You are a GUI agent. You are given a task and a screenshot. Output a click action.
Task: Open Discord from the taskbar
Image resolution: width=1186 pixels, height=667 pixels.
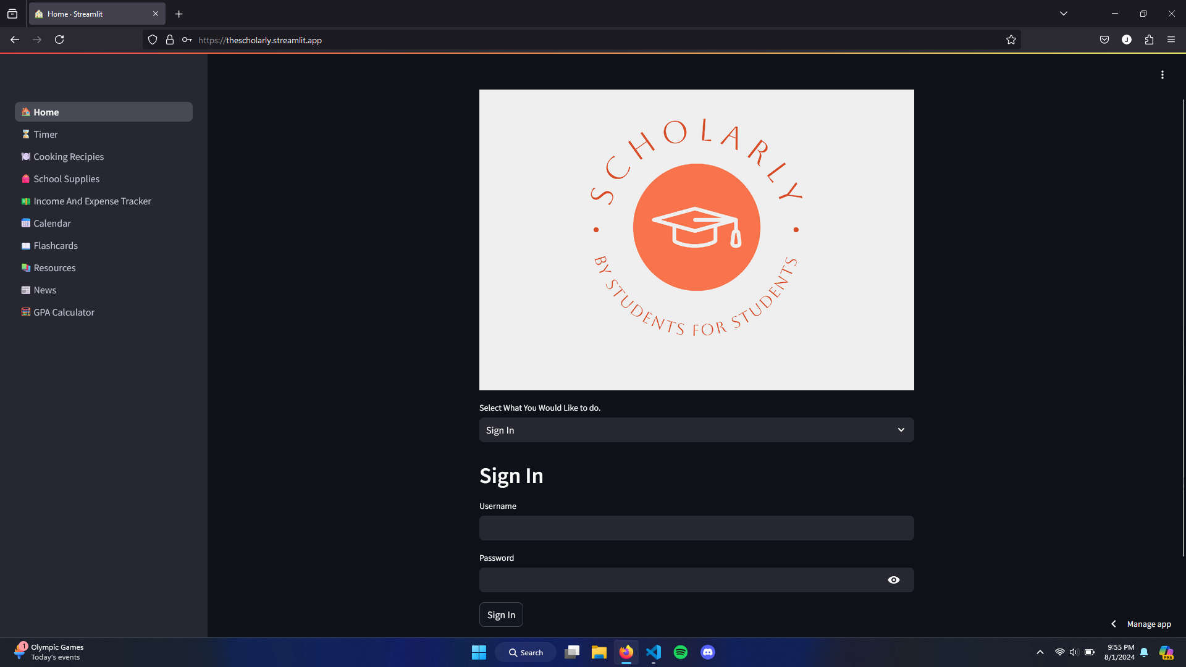click(708, 652)
